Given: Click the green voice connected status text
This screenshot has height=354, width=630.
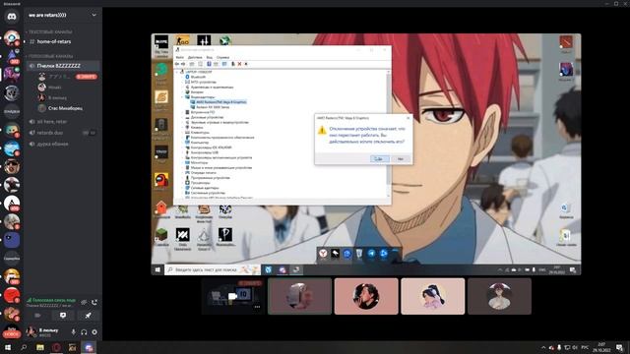Looking at the screenshot, I should click(x=53, y=300).
